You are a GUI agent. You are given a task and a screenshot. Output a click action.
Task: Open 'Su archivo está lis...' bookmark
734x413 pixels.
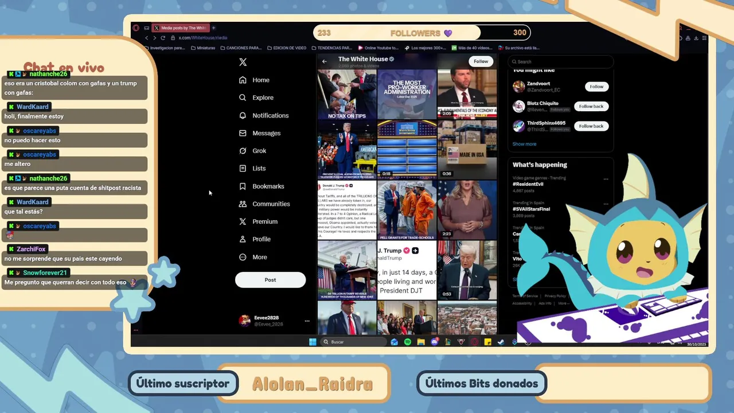pos(519,48)
